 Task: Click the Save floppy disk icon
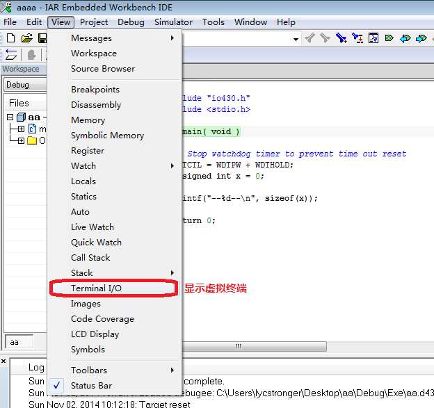pos(42,38)
